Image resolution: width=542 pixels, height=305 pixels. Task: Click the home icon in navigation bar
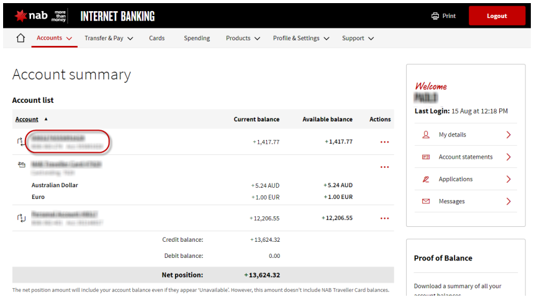tap(20, 38)
